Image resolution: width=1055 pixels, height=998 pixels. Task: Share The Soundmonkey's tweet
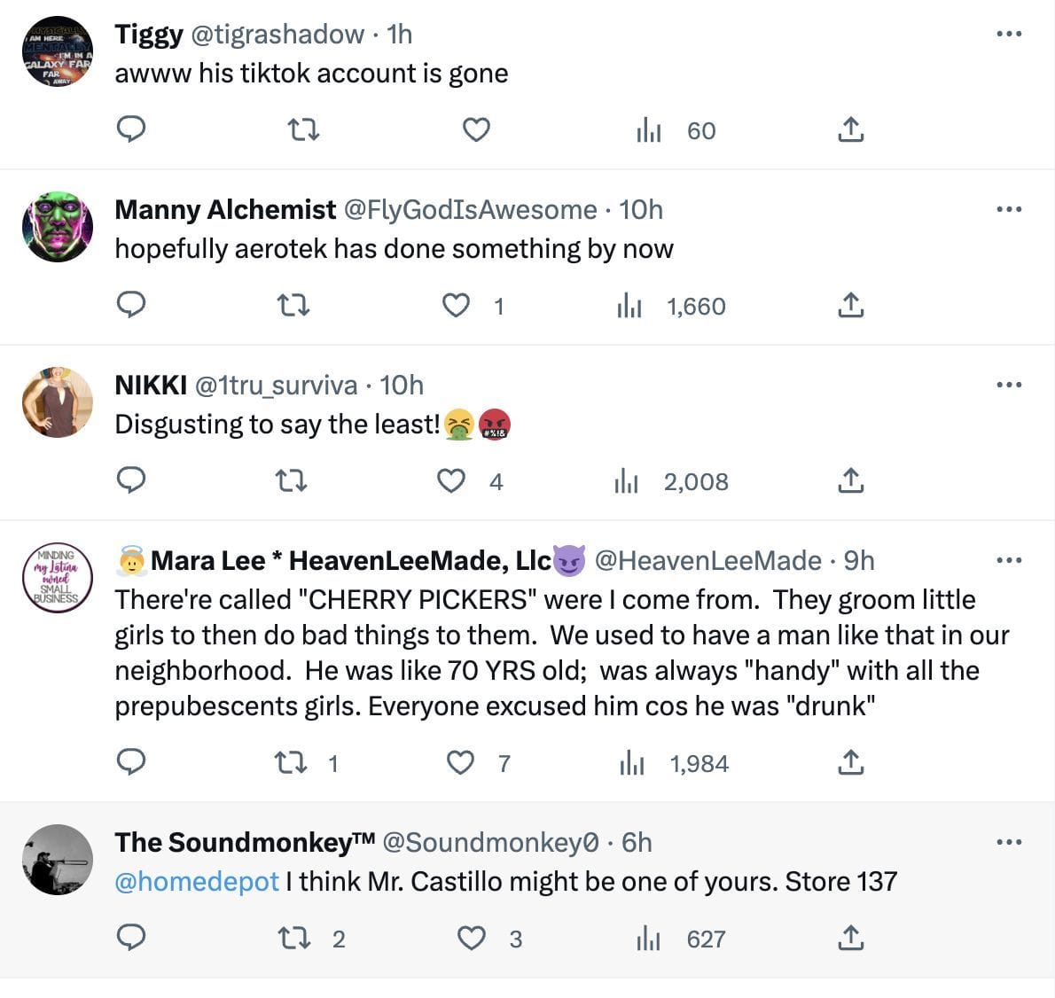tap(850, 939)
